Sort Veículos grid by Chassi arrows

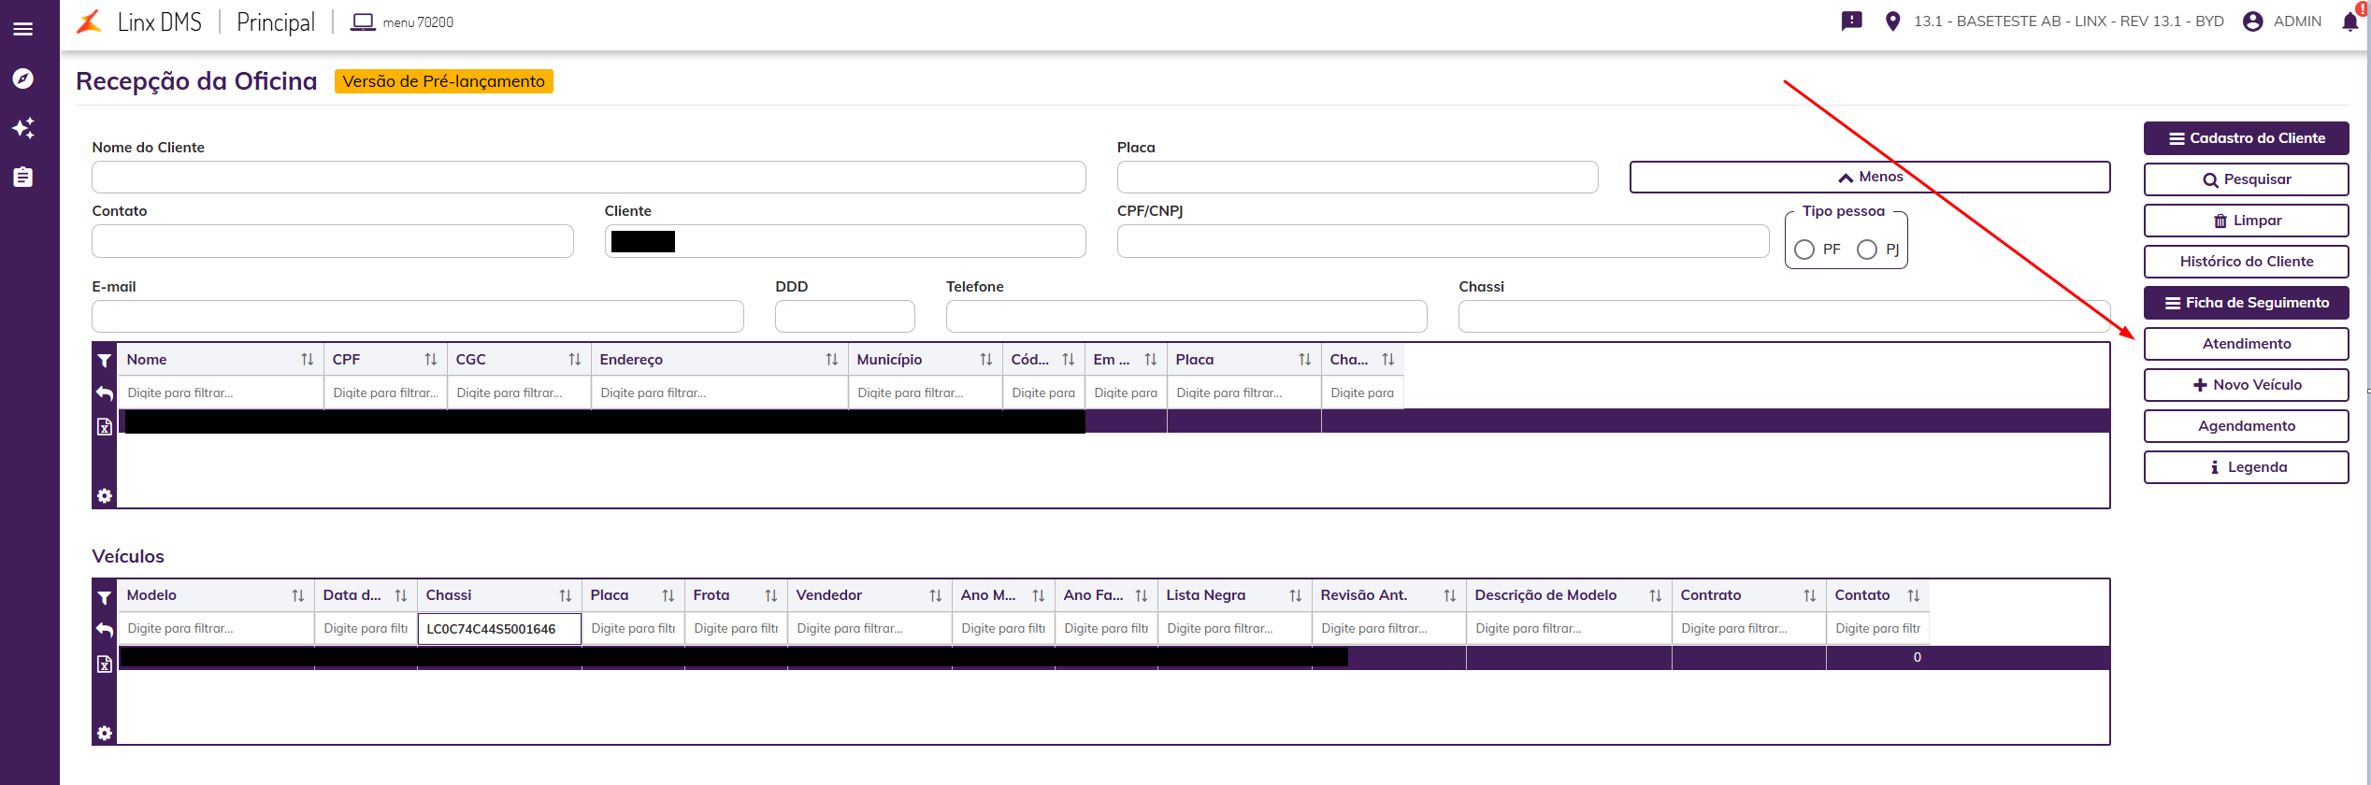[566, 595]
